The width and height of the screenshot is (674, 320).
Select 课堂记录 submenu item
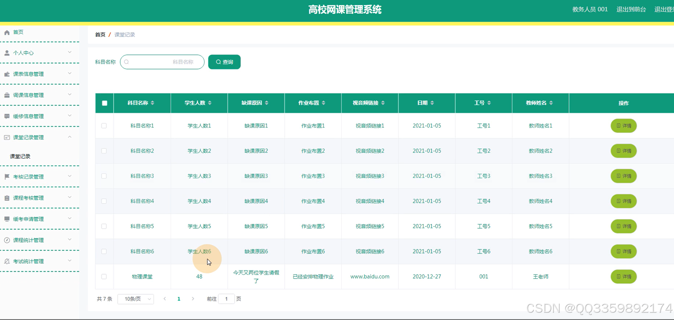(x=20, y=156)
